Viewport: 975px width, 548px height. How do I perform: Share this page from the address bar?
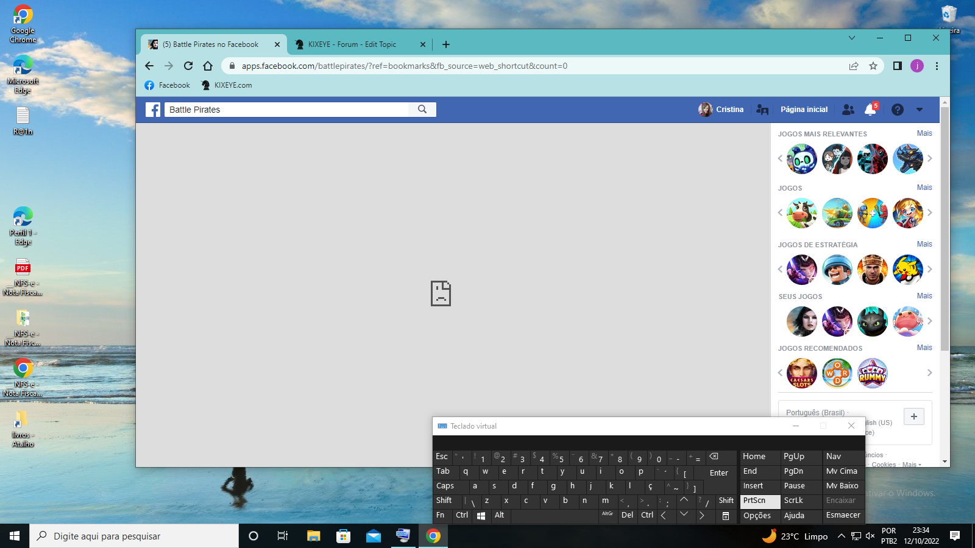pyautogui.click(x=854, y=66)
